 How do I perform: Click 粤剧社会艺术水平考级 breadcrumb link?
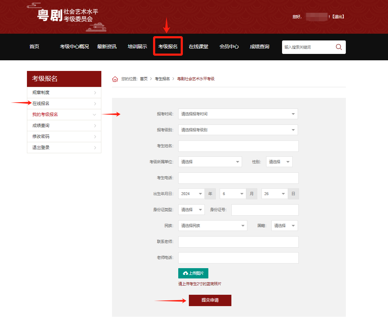(x=196, y=79)
